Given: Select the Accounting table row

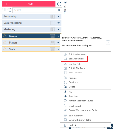Looking at the screenshot, I should pyautogui.click(x=31, y=17).
